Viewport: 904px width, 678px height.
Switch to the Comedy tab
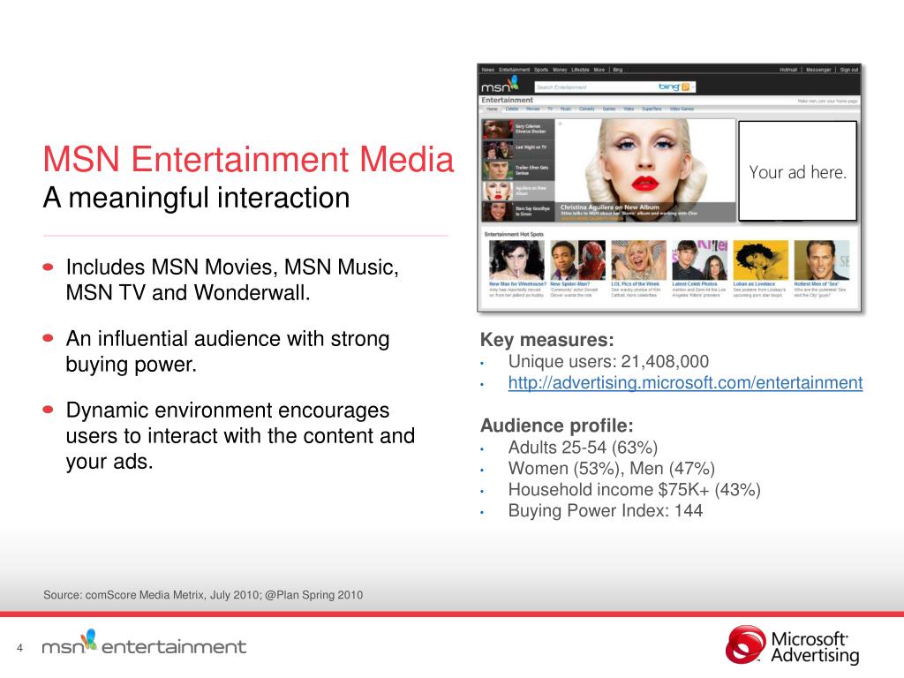tap(587, 109)
